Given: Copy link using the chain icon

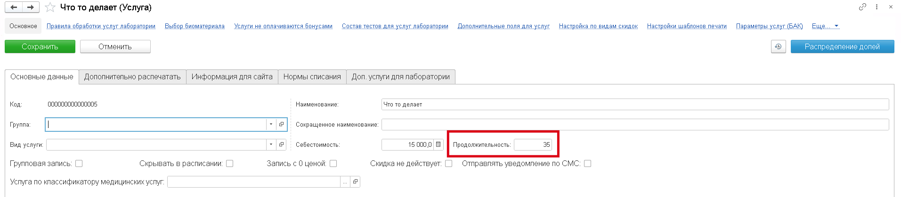Looking at the screenshot, I should [862, 7].
